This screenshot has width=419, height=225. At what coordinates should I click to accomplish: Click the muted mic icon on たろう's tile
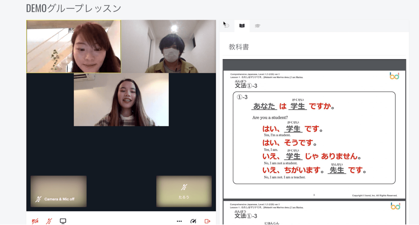point(184,187)
